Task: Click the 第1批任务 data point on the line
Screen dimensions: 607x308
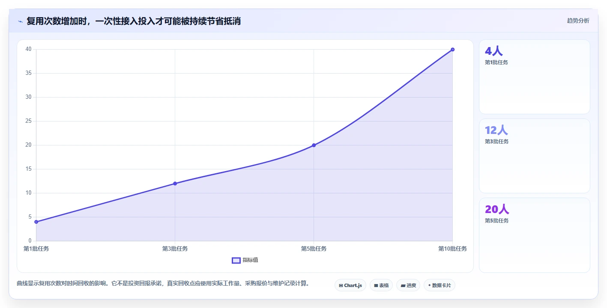Action: (x=36, y=222)
